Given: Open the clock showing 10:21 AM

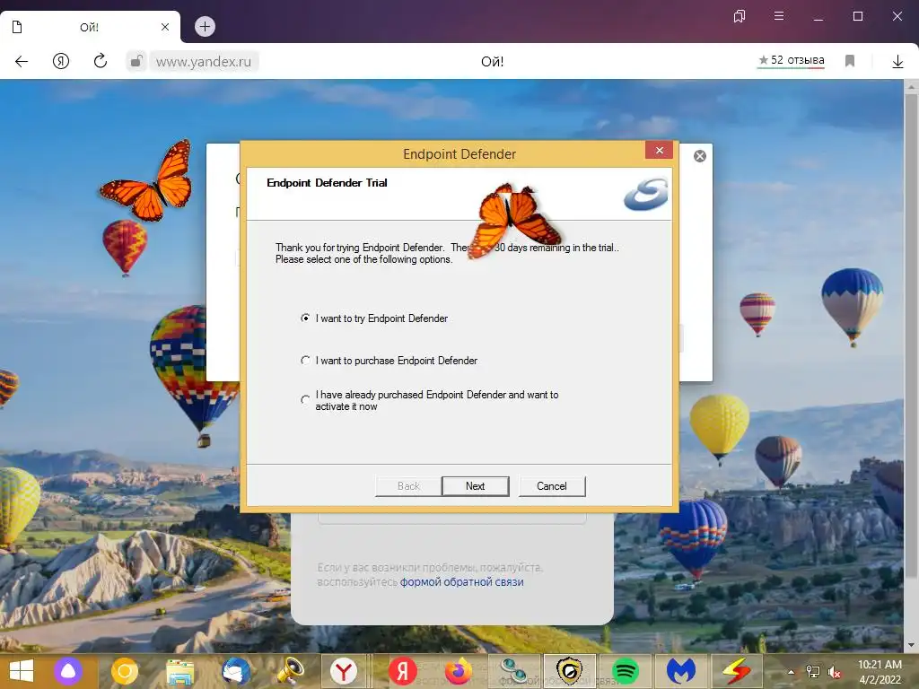Looking at the screenshot, I should pyautogui.click(x=880, y=672).
